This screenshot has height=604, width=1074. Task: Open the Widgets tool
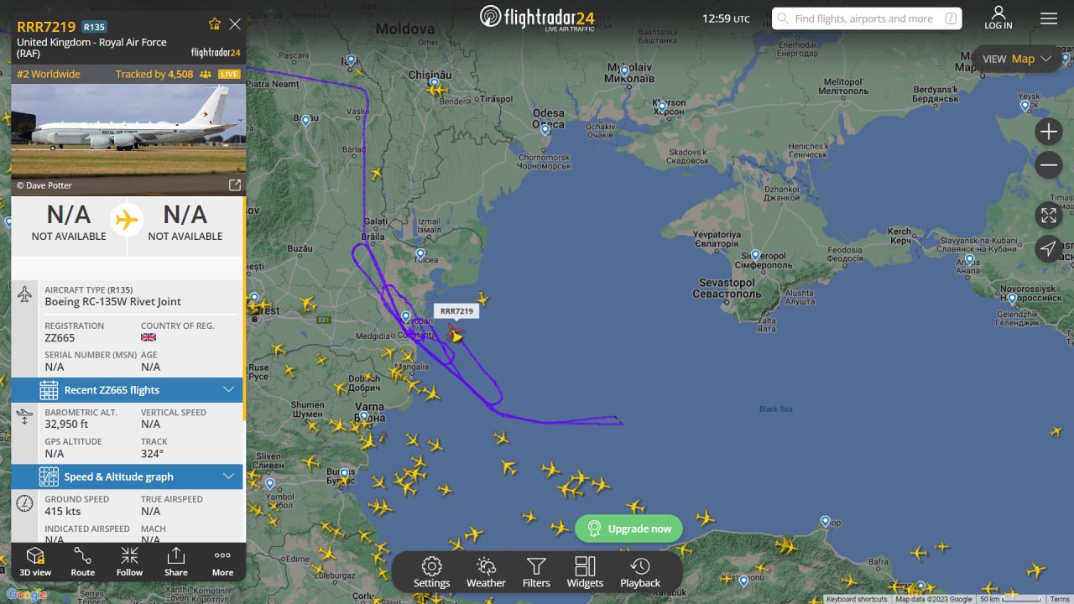coord(585,572)
